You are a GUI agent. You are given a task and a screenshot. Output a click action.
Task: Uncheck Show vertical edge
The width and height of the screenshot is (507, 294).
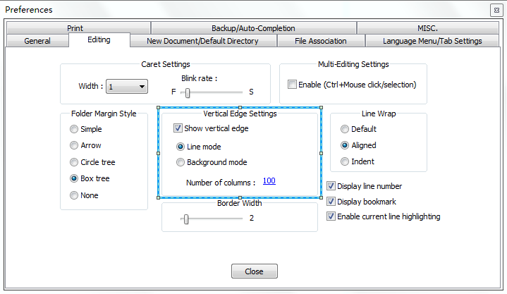click(x=178, y=128)
